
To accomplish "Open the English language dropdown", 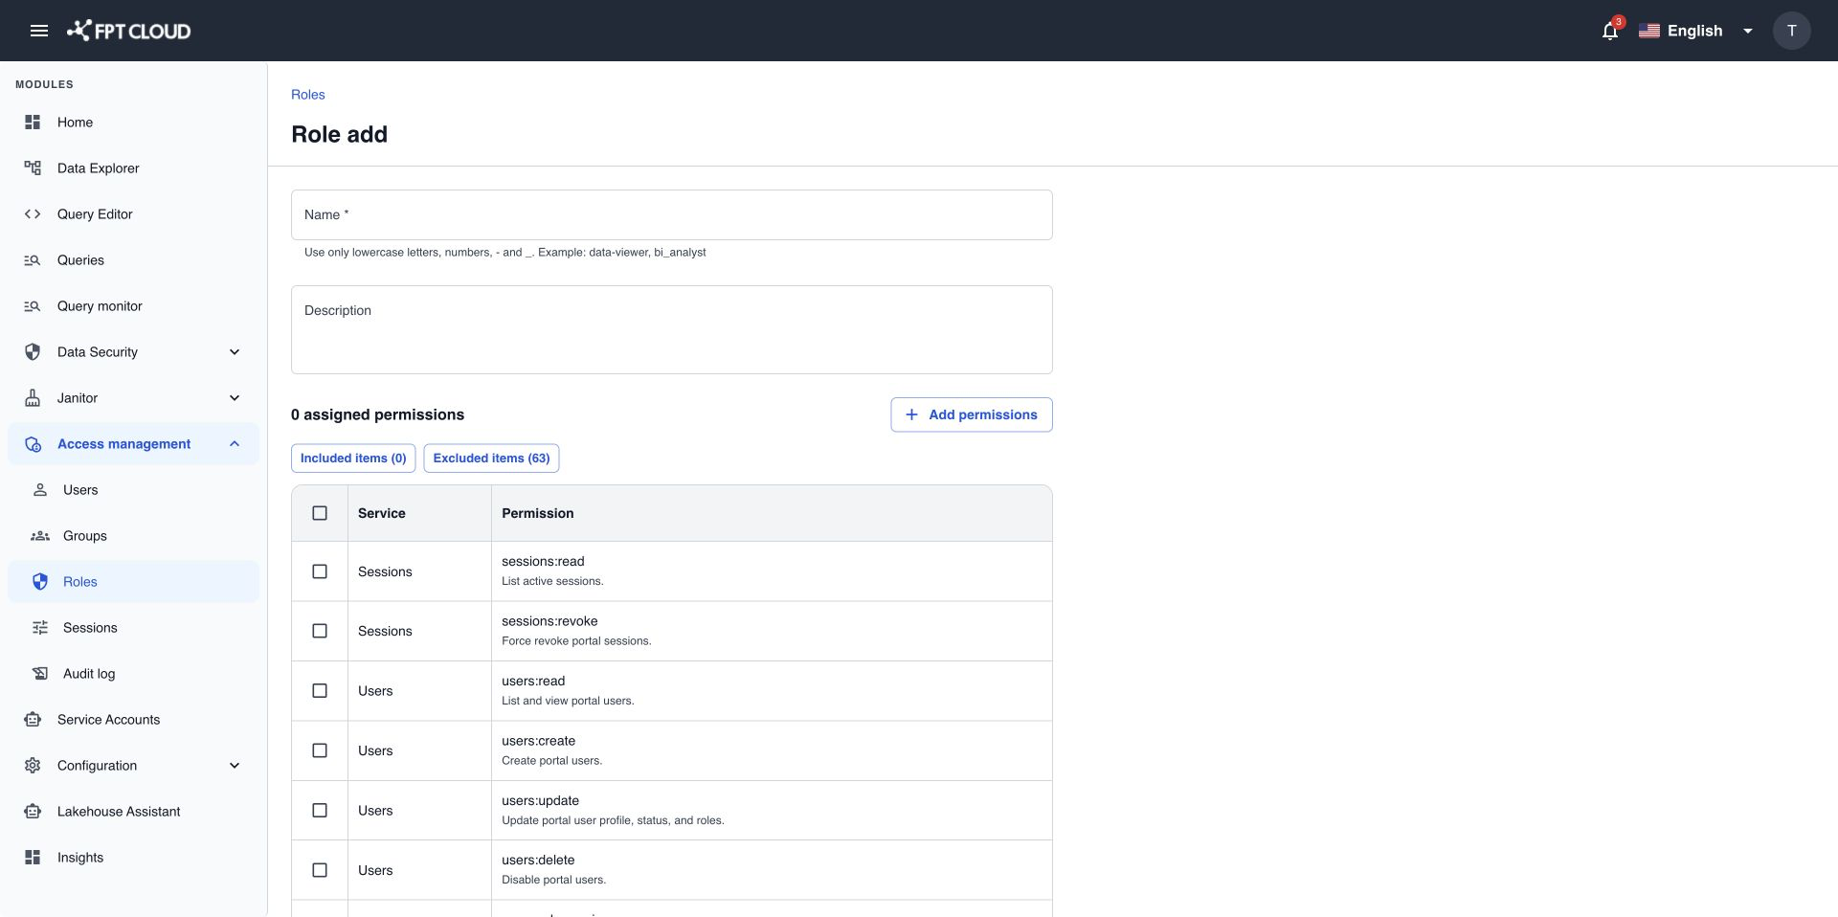I will click(x=1695, y=31).
